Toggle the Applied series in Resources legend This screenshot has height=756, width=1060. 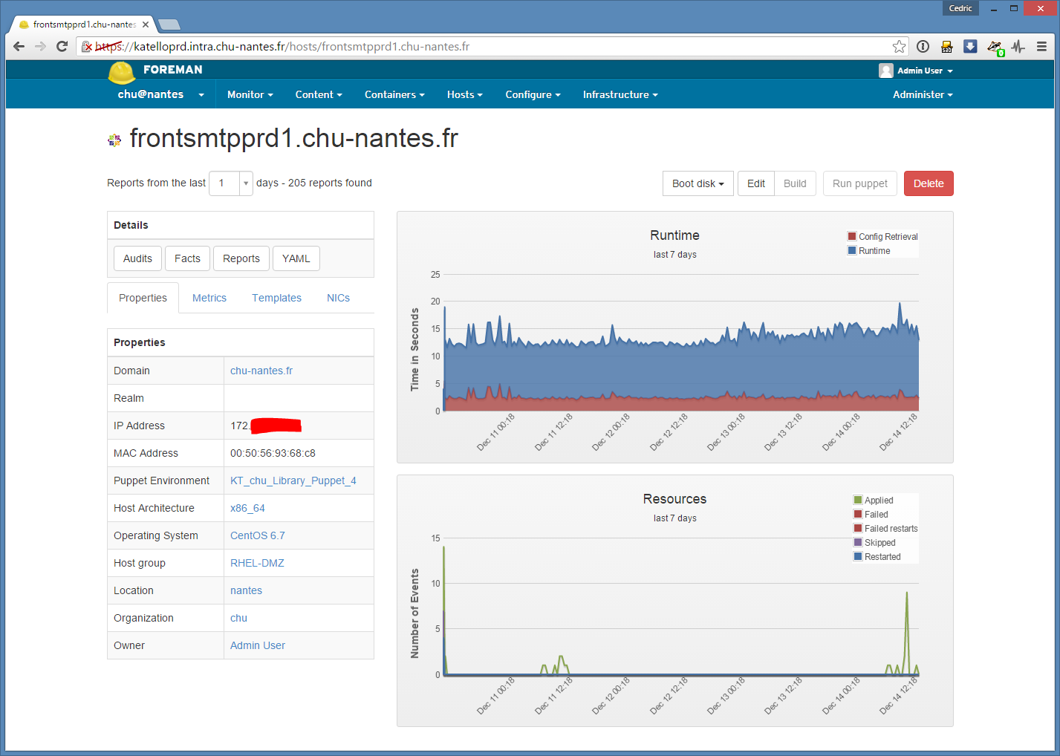click(878, 501)
